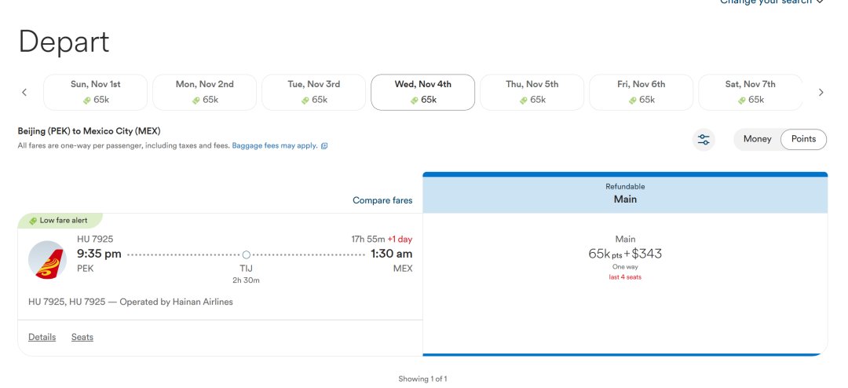Screen dimensions: 848x388
Task: Expand Change your search dropdown
Action: 773,2
